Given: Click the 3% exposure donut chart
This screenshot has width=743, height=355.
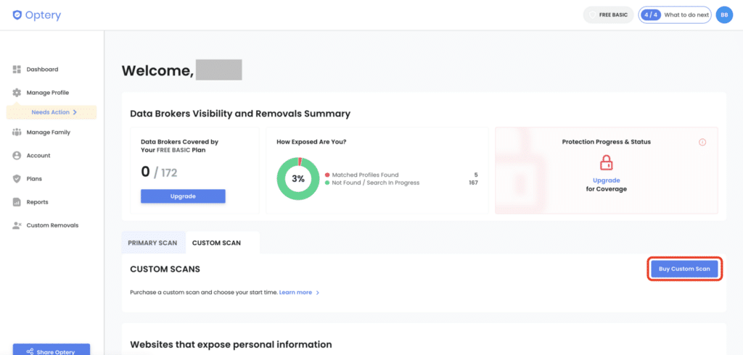Looking at the screenshot, I should [x=298, y=178].
